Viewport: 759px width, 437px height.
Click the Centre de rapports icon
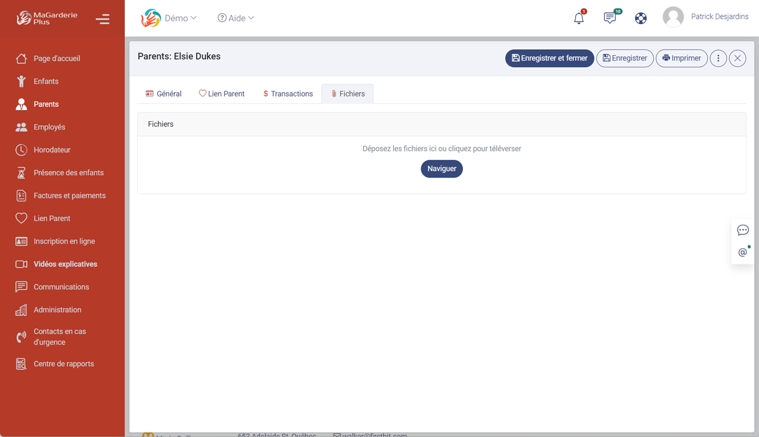[x=21, y=364]
